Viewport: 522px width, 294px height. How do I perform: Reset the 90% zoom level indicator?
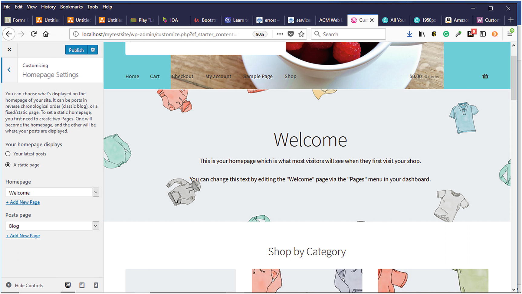tap(260, 34)
